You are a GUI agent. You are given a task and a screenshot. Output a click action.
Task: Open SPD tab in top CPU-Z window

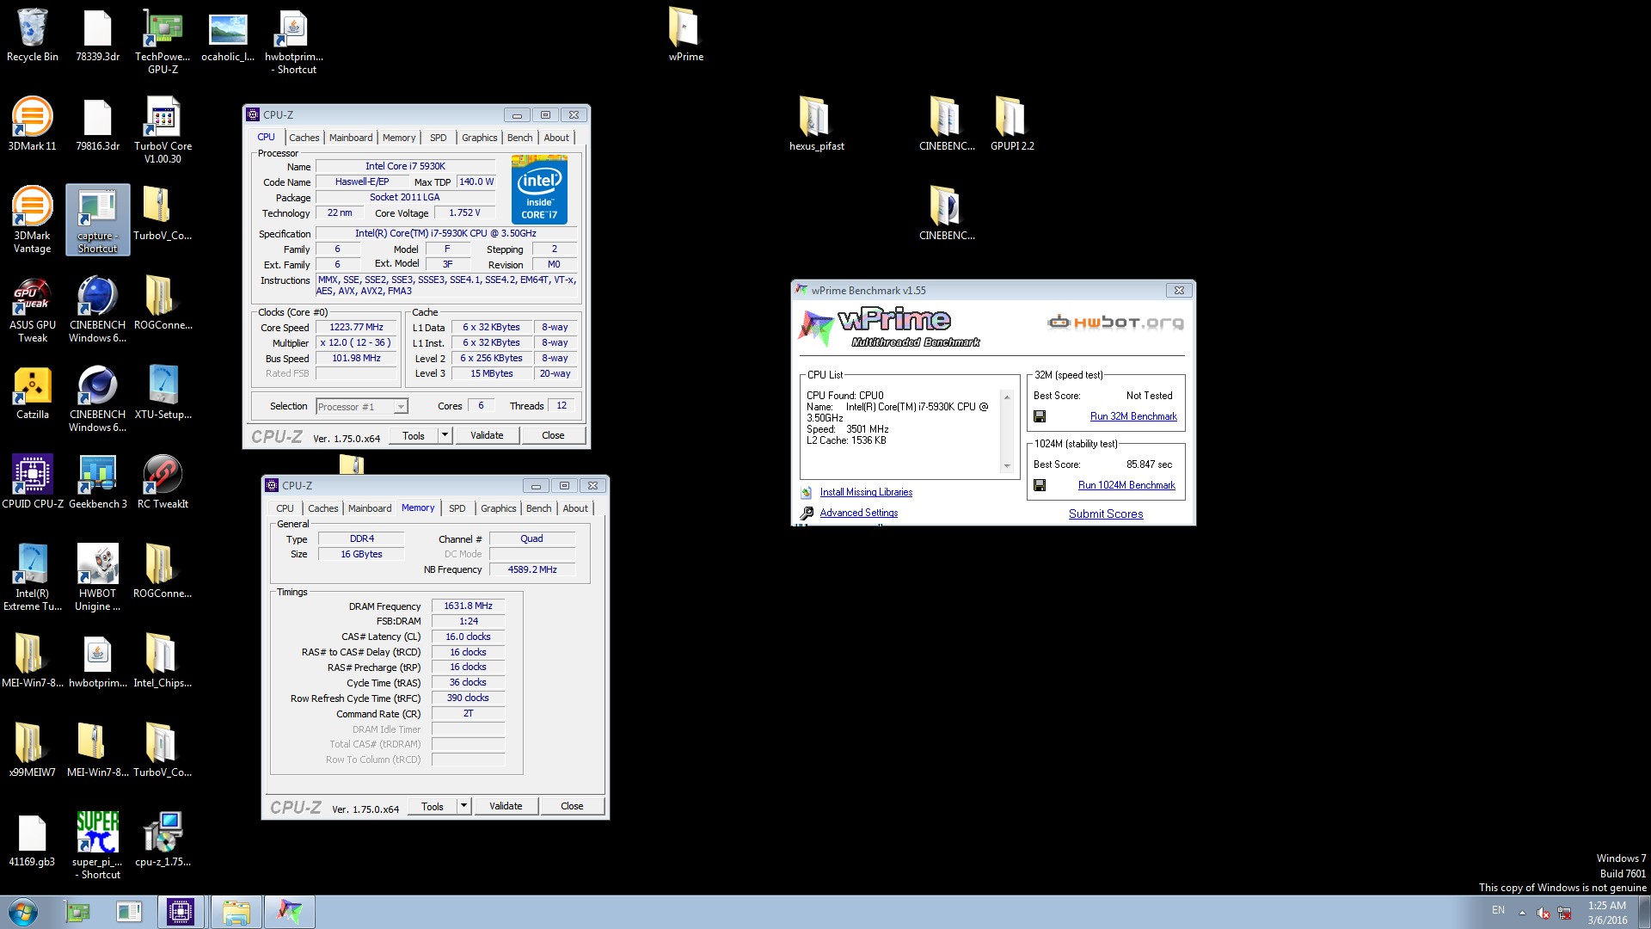click(x=439, y=138)
